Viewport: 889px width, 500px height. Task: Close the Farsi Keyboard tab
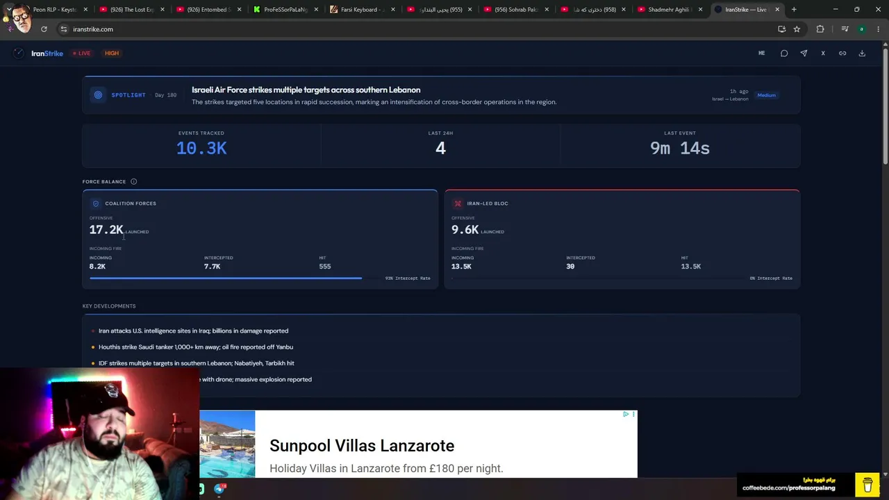(393, 10)
